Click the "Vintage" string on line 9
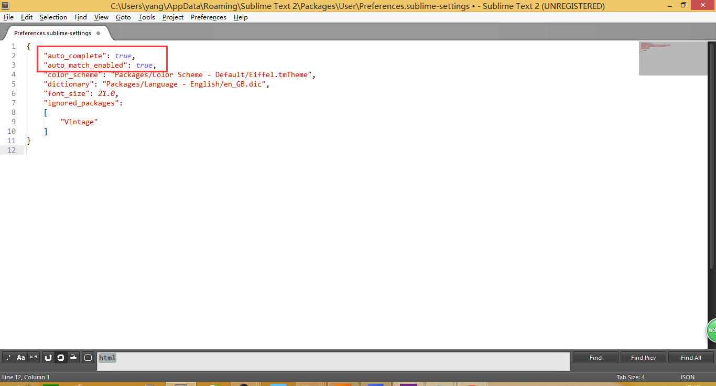The height and width of the screenshot is (386, 716). pyautogui.click(x=79, y=122)
